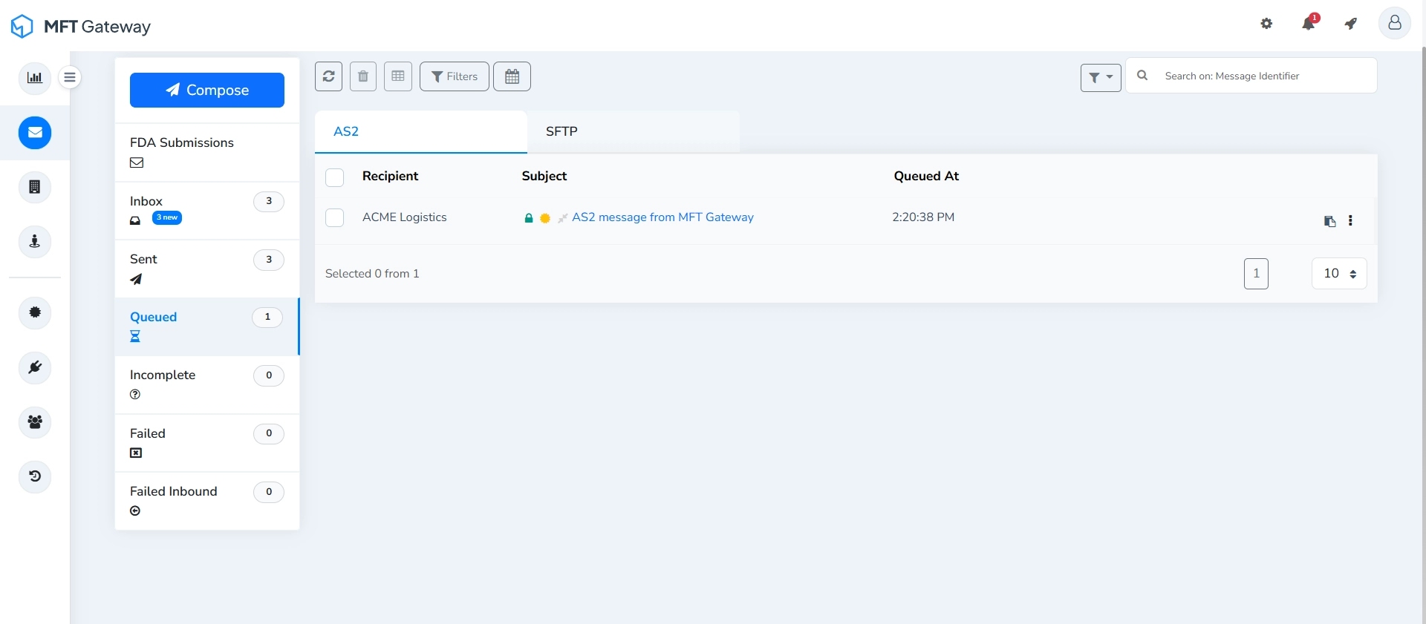Open the Failed folder

[x=207, y=443]
